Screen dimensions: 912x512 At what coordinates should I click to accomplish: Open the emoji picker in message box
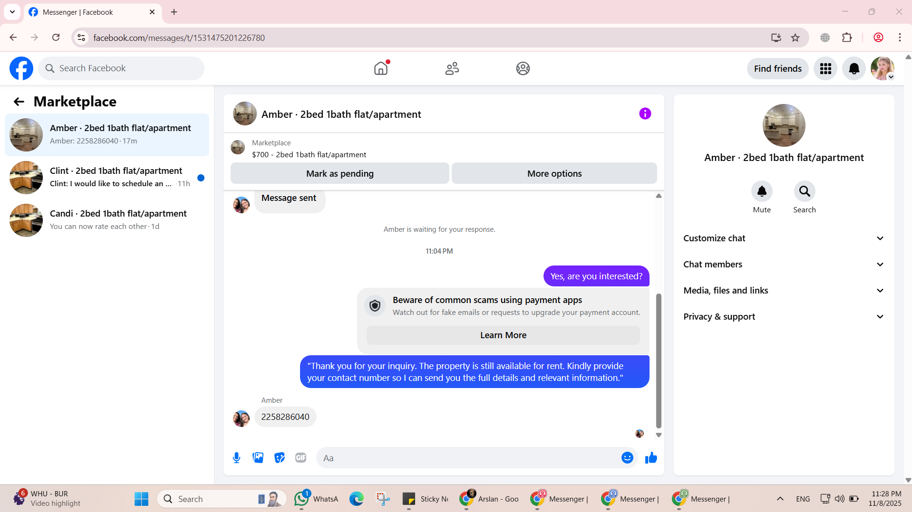tap(627, 458)
